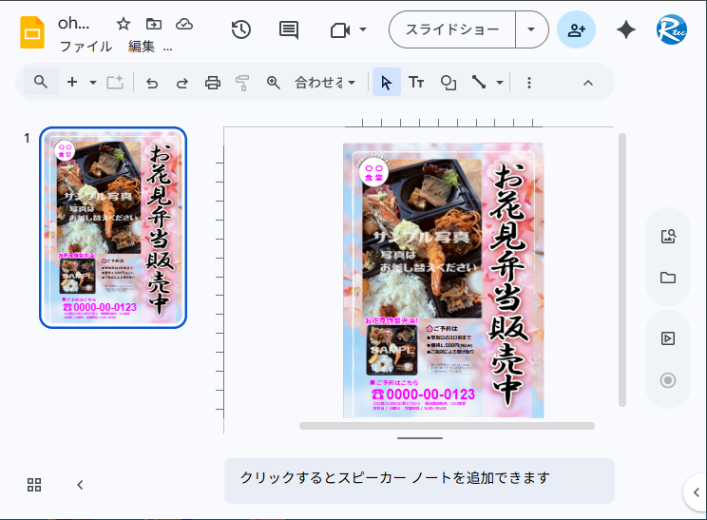Viewport: 707px width, 520px height.
Task: Expand the new slide layout dropdown
Action: pos(93,83)
